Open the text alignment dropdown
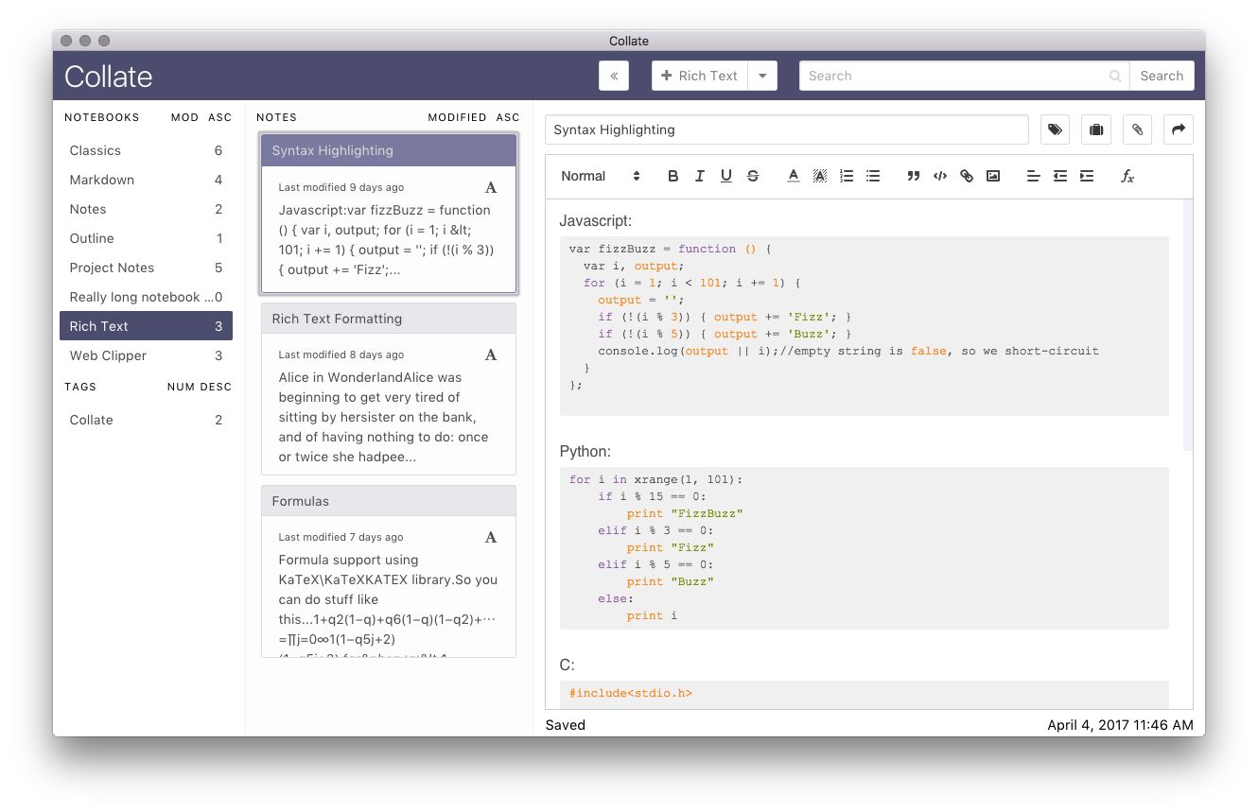1258x812 pixels. 1033,176
